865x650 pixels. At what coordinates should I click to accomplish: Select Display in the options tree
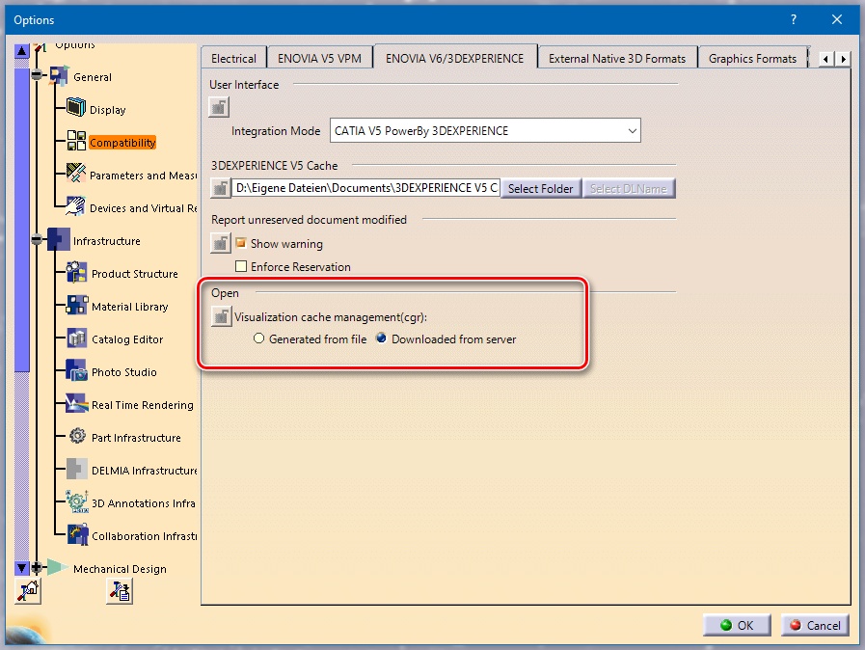point(108,110)
